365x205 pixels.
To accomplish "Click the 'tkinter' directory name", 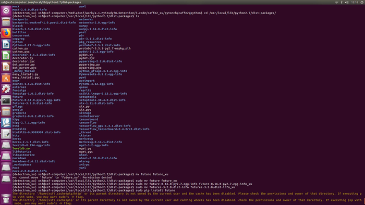I will point(85,136).
